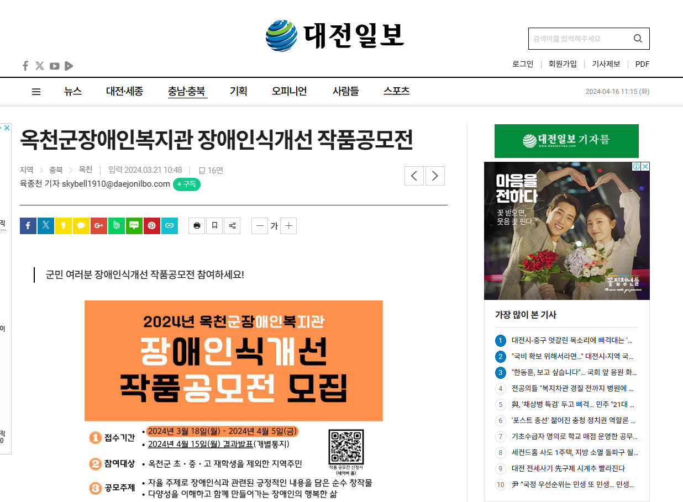Open the YouTube icon in the header

(x=54, y=66)
